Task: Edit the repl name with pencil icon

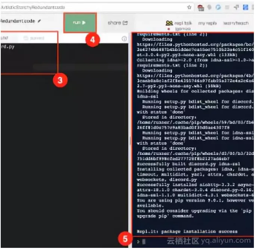Action: click(x=39, y=21)
